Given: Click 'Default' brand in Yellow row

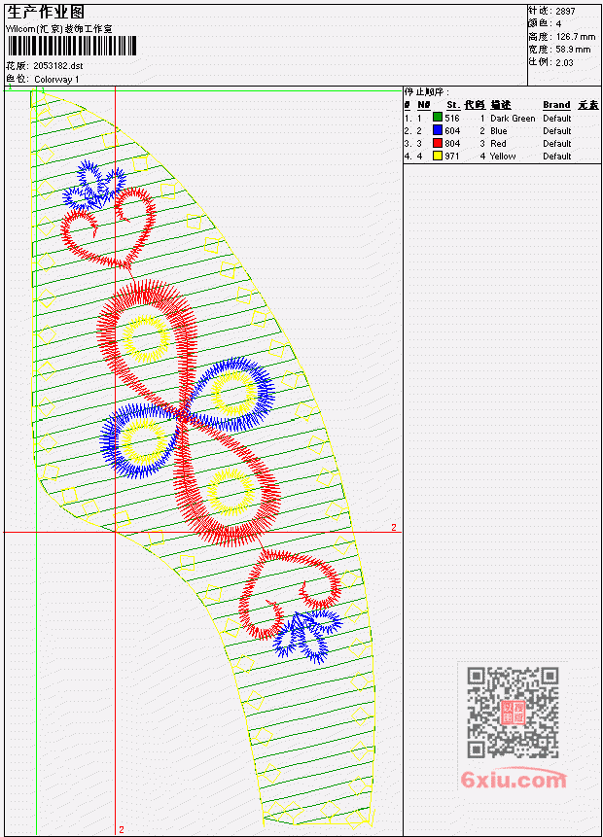Looking at the screenshot, I should [x=557, y=156].
